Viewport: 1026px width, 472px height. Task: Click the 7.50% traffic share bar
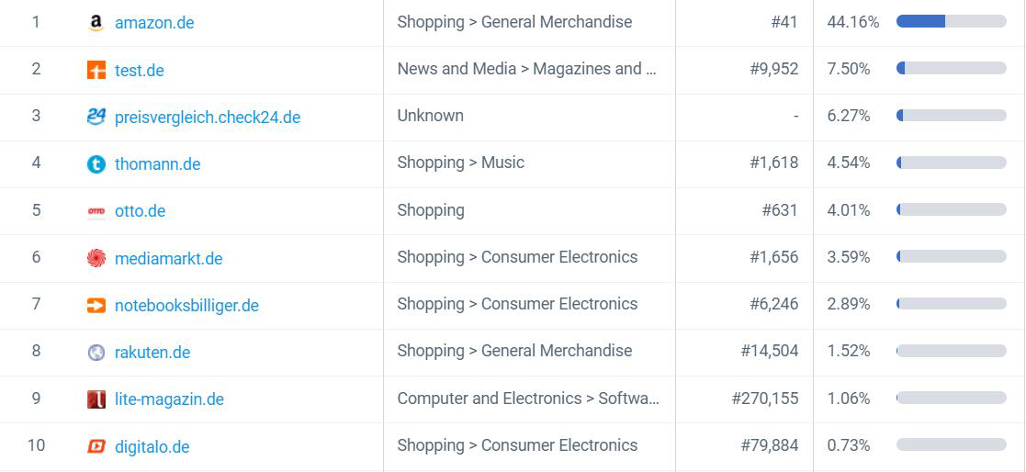pos(951,68)
